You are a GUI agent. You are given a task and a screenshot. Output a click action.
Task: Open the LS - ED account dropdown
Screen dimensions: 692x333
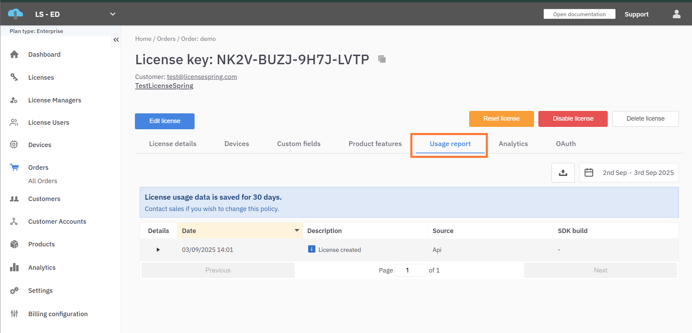coord(113,14)
